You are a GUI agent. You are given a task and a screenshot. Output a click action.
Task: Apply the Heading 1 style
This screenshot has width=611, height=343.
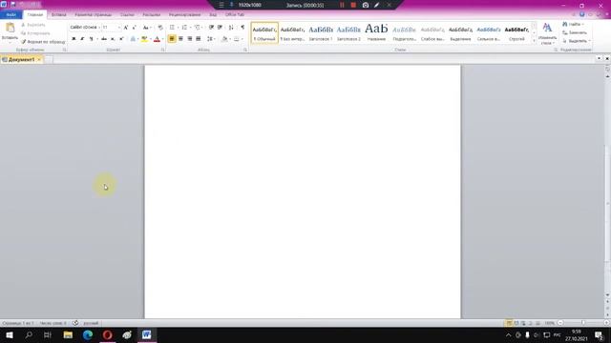321,32
